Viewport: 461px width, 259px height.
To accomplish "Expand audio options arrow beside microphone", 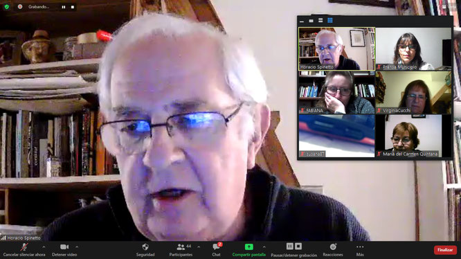I will point(44,247).
